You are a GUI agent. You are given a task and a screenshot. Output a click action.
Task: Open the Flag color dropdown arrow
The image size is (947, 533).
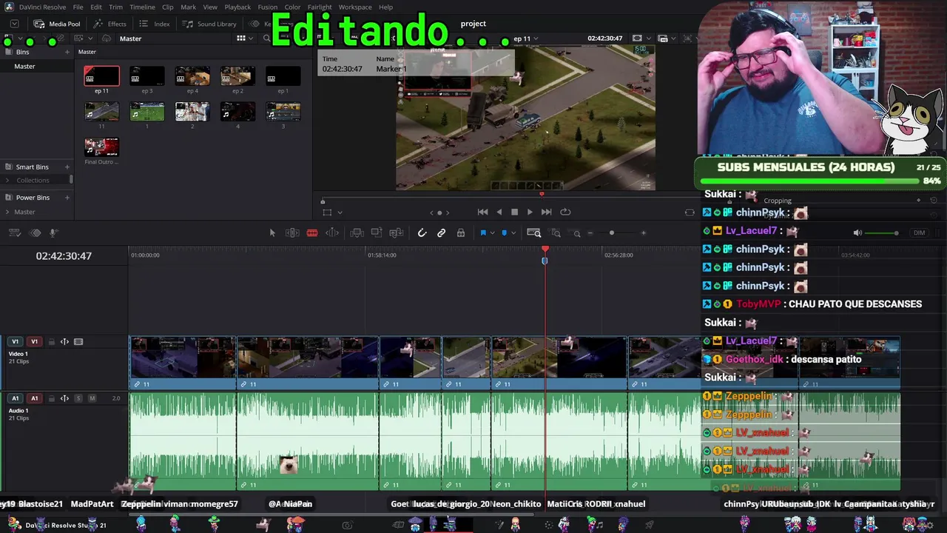click(x=492, y=233)
